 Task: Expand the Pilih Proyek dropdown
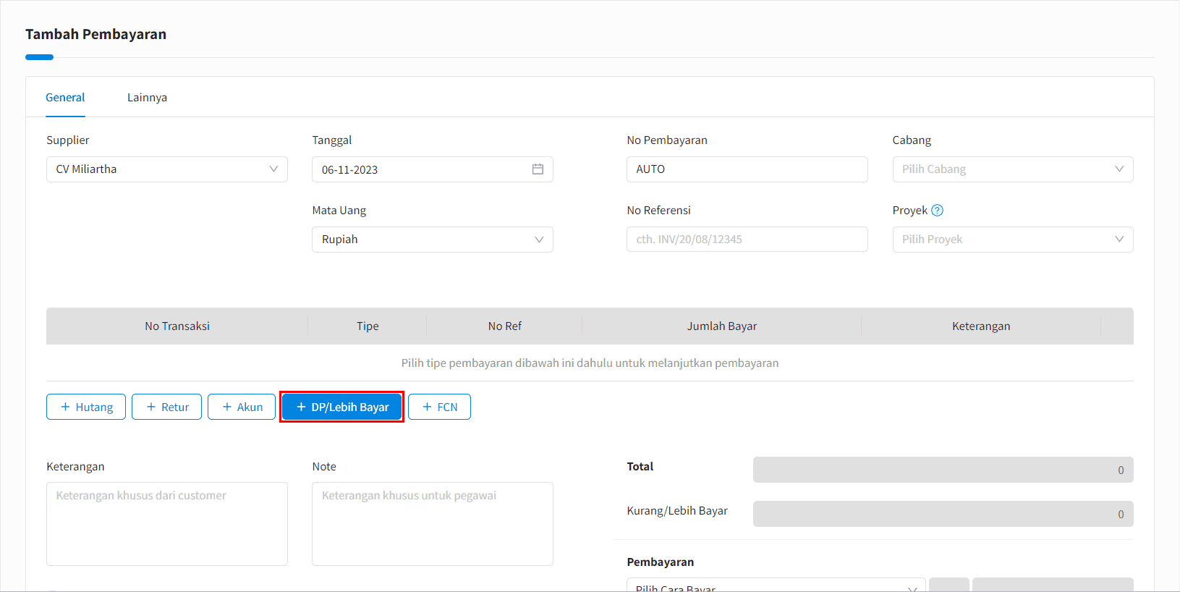tap(1012, 240)
